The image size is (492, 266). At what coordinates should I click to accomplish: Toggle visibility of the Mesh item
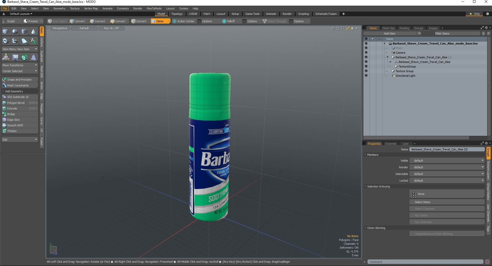(366, 48)
